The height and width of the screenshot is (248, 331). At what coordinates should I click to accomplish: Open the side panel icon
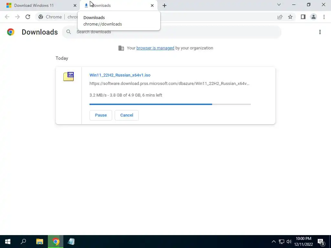click(303, 17)
